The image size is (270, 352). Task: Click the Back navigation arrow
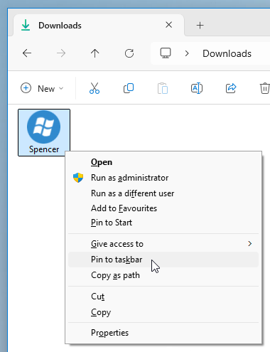(x=27, y=53)
